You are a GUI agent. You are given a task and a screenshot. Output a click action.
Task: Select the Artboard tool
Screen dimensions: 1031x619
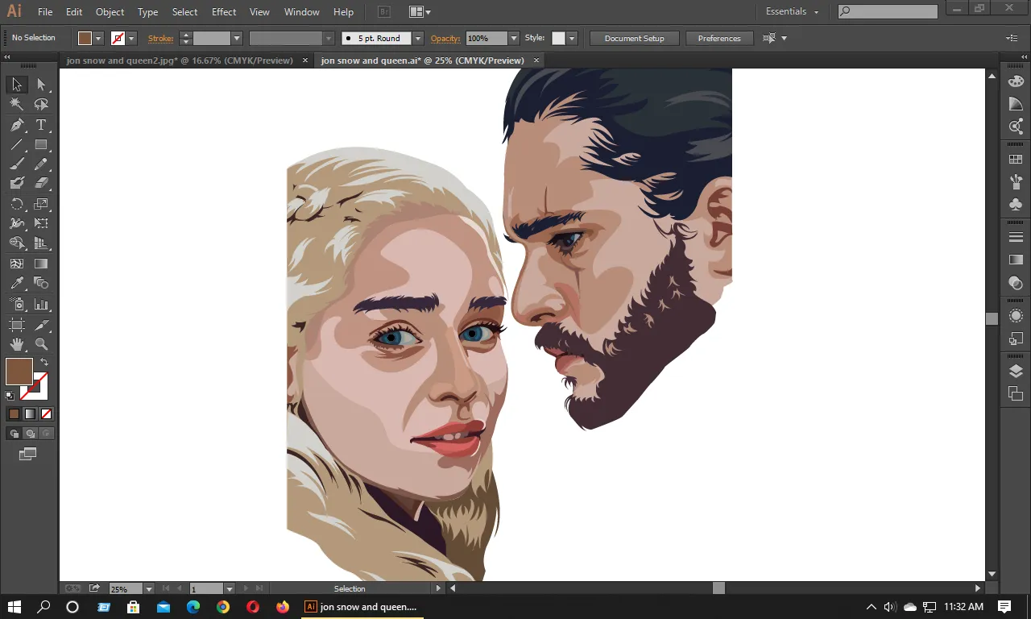click(16, 325)
